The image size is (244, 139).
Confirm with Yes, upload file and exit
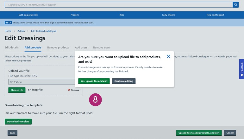(x=94, y=81)
